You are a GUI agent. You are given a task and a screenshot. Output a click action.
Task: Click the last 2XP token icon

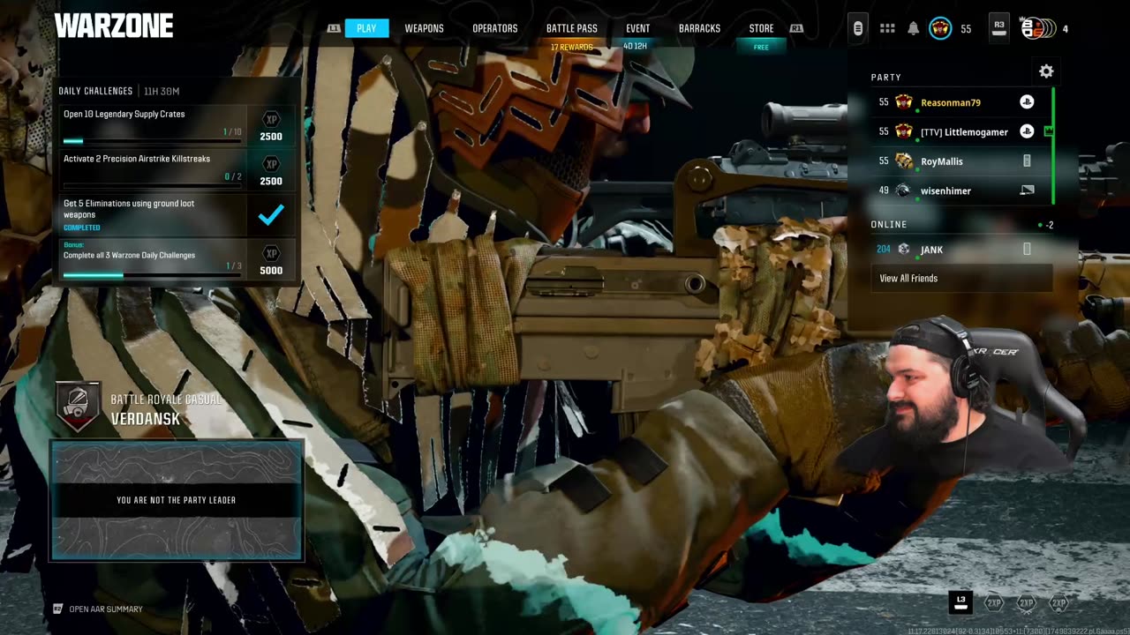[x=1058, y=603]
